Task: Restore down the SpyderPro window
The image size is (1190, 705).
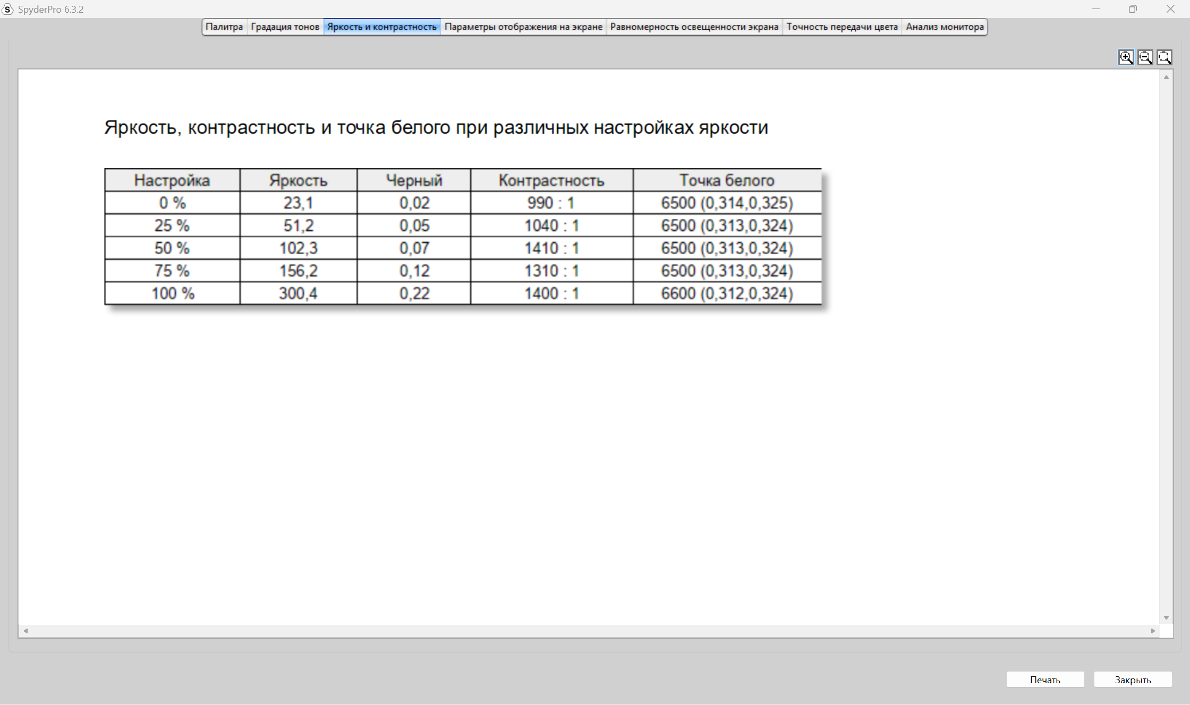Action: click(x=1133, y=9)
